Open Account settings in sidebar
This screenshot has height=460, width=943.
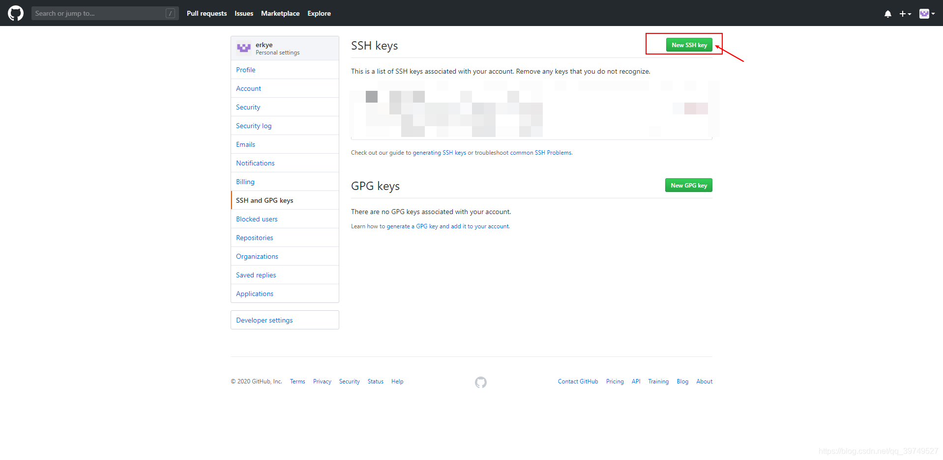pos(285,88)
